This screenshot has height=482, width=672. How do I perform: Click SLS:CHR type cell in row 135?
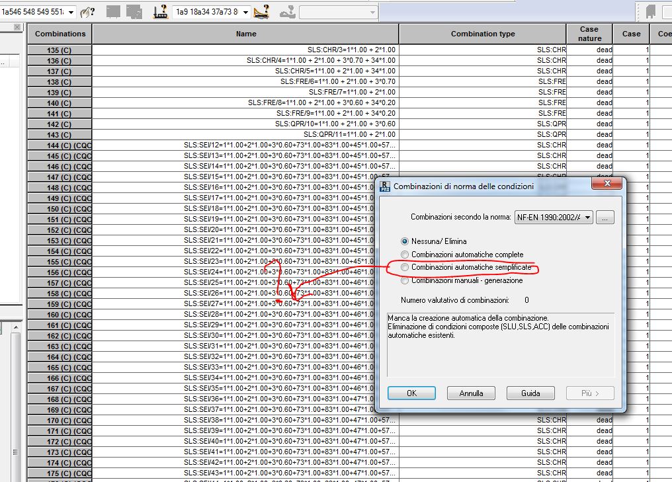483,50
